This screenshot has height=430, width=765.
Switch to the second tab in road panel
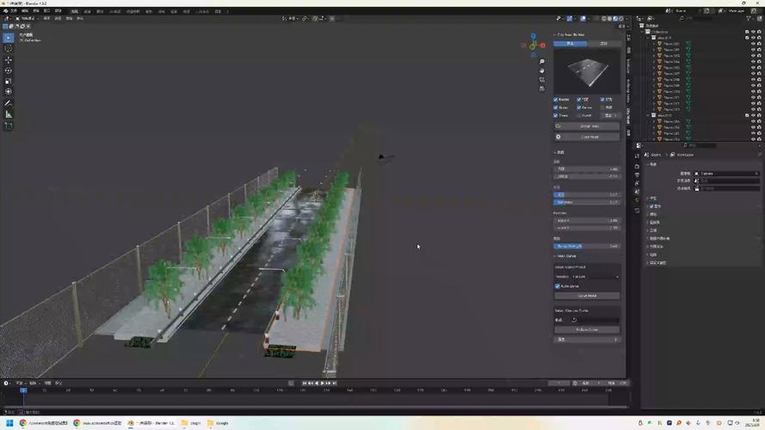click(x=604, y=44)
